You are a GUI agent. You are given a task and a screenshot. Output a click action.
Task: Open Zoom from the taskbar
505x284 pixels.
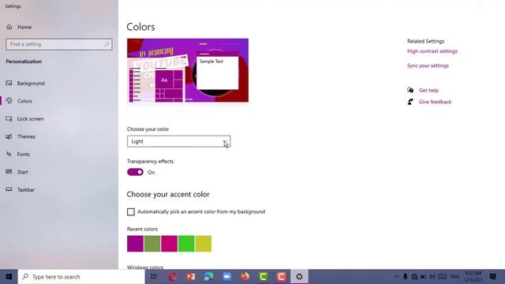tap(227, 277)
